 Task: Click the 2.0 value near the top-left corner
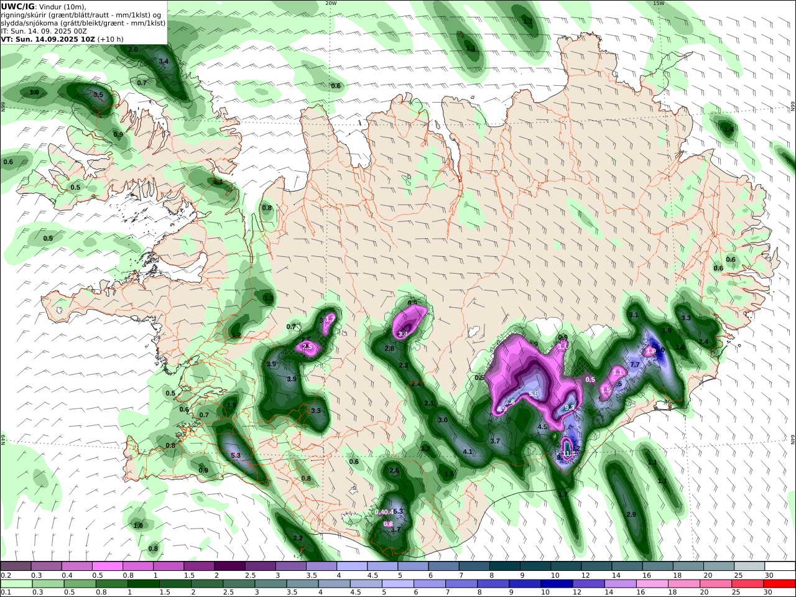(133, 49)
